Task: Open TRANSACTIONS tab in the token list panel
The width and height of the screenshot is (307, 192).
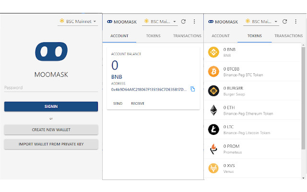Action: (289, 36)
